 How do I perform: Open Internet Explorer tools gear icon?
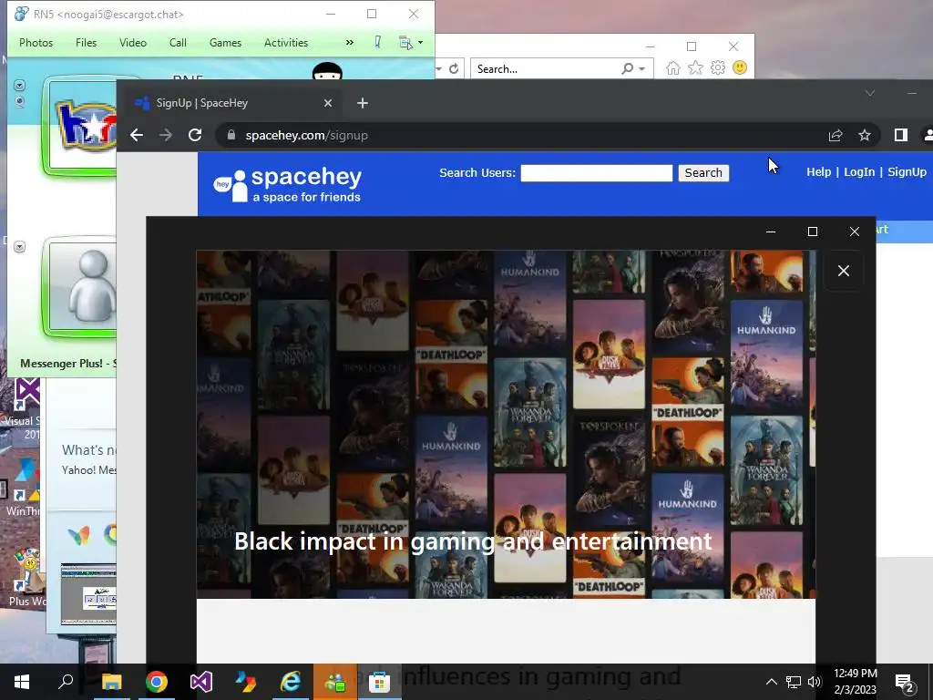718,67
